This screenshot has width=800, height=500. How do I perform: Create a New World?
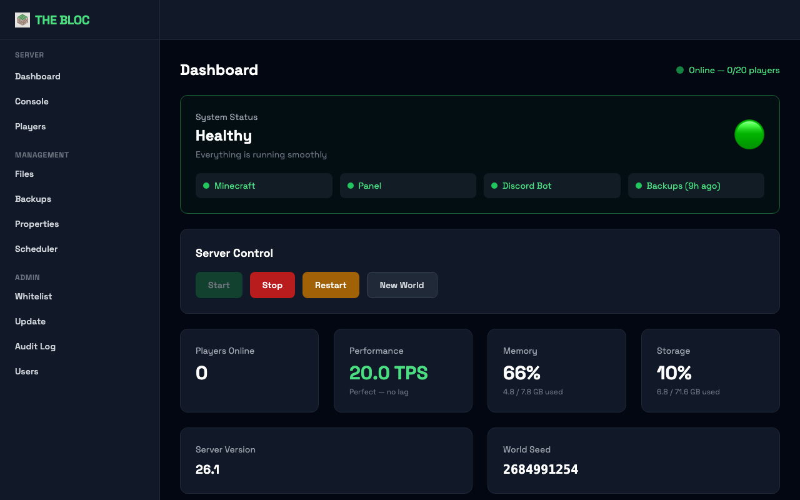click(402, 285)
